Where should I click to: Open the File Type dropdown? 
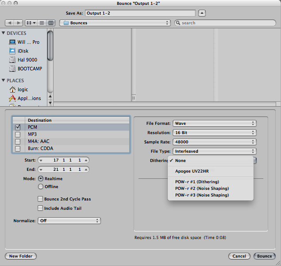click(x=215, y=151)
